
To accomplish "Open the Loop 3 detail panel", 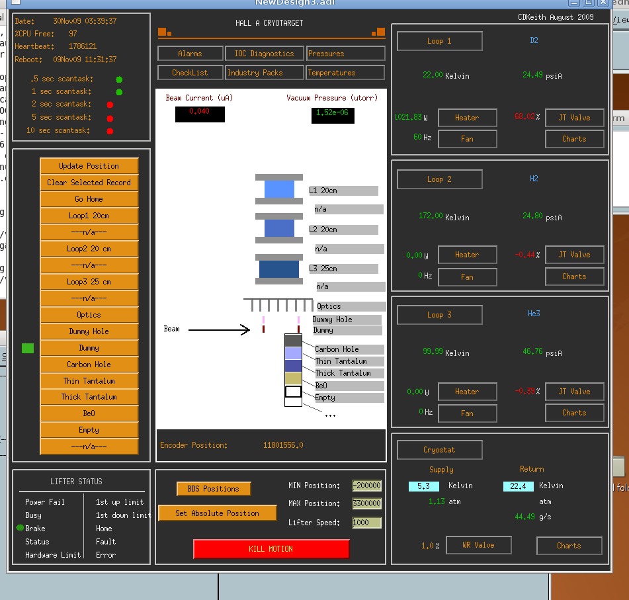I will point(440,315).
